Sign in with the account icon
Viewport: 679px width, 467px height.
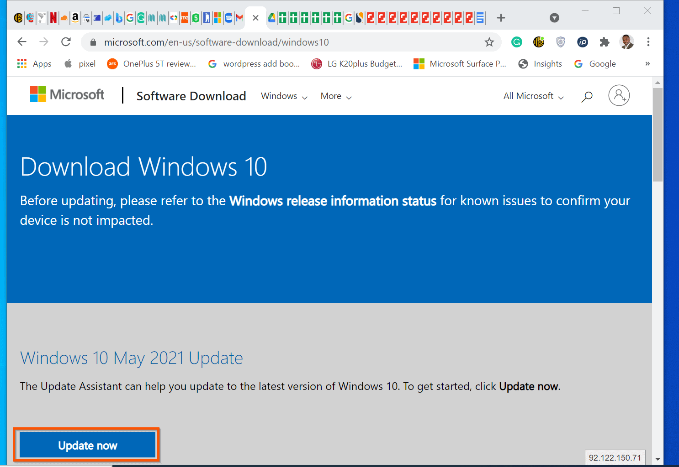click(x=619, y=95)
